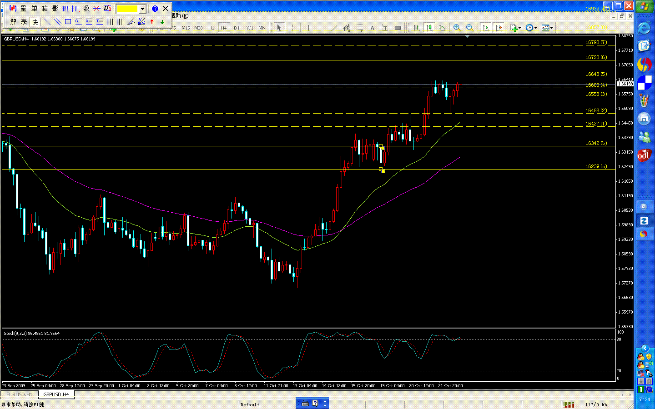Click the 单 button in the floating toolbar
The image size is (655, 409).
(x=34, y=9)
